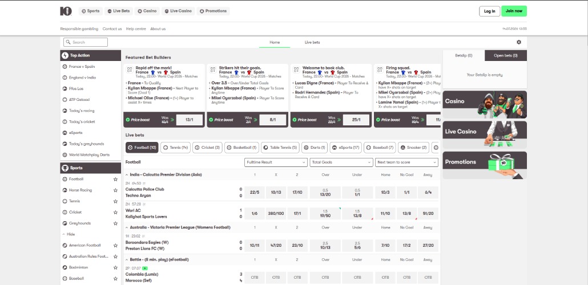588x285 pixels.
Task: Open Live Casino top menu
Action: point(178,11)
